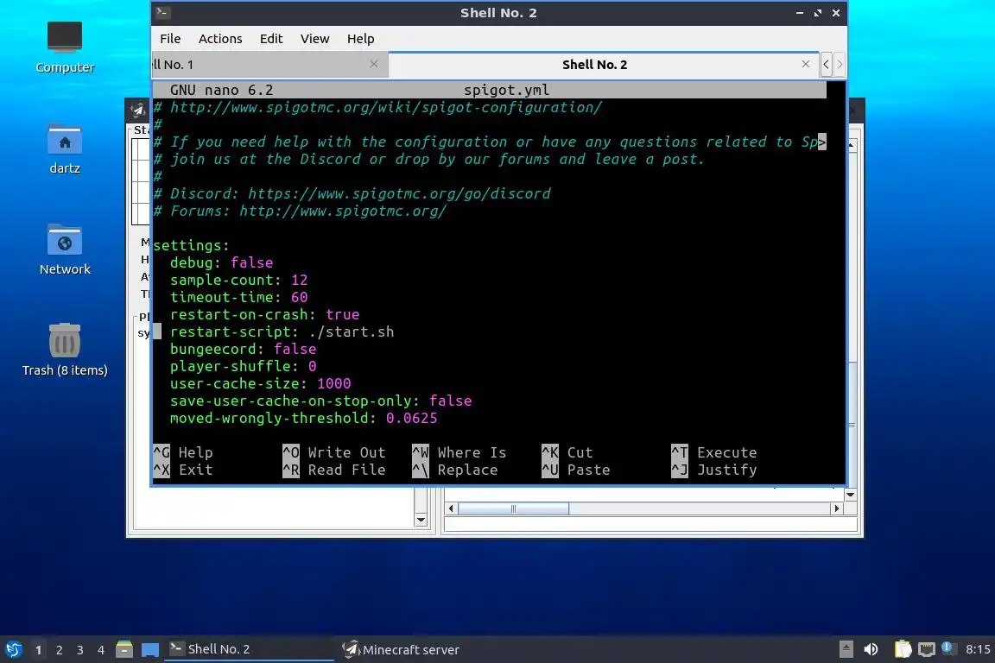Launch the file manager from the taskbar

click(124, 649)
